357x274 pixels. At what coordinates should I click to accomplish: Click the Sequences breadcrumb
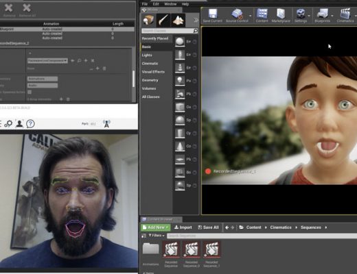coord(311,227)
